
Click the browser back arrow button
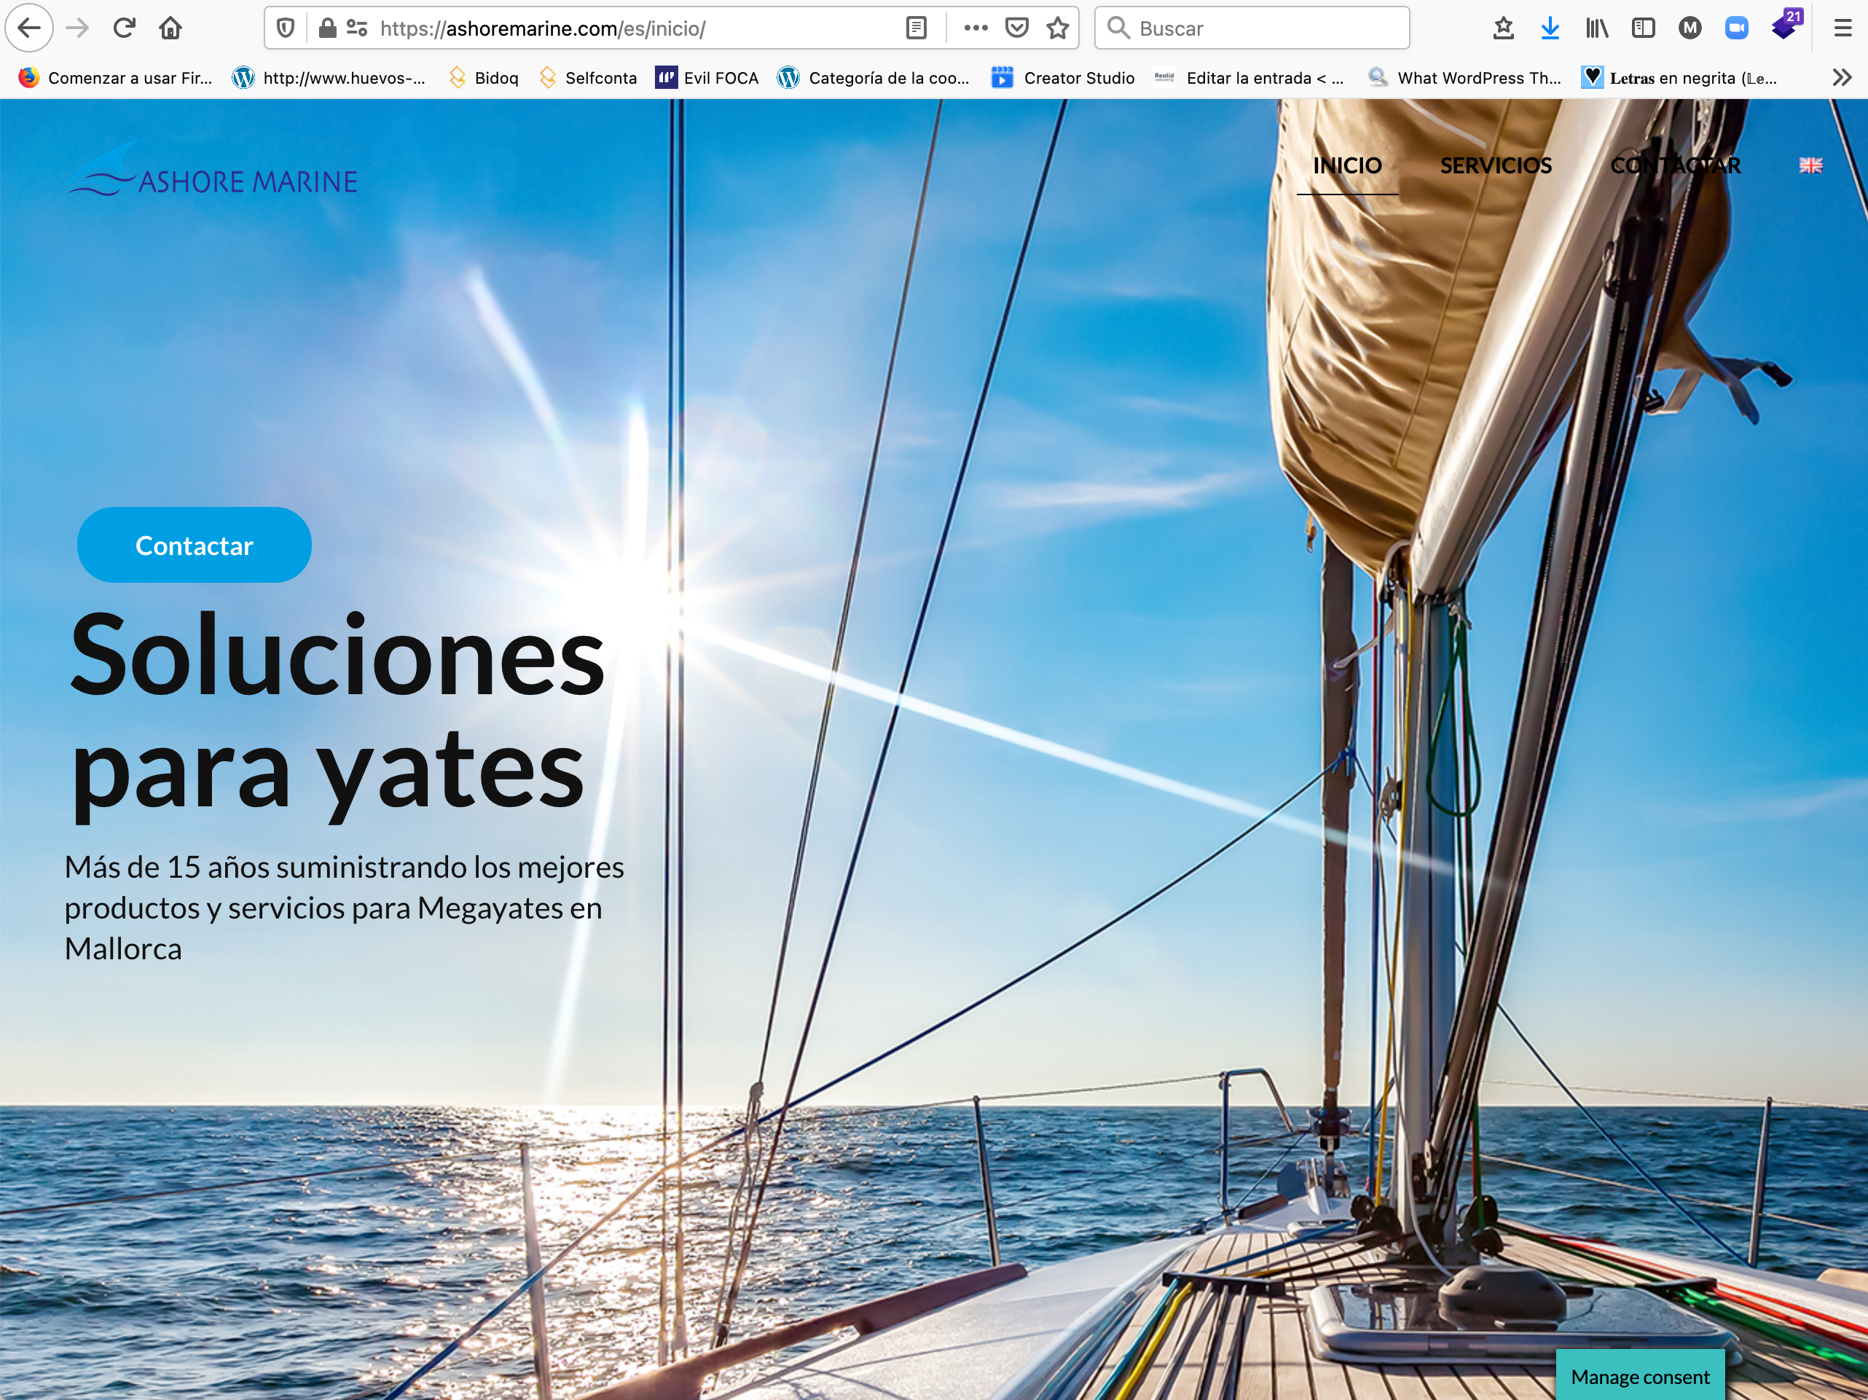point(28,28)
